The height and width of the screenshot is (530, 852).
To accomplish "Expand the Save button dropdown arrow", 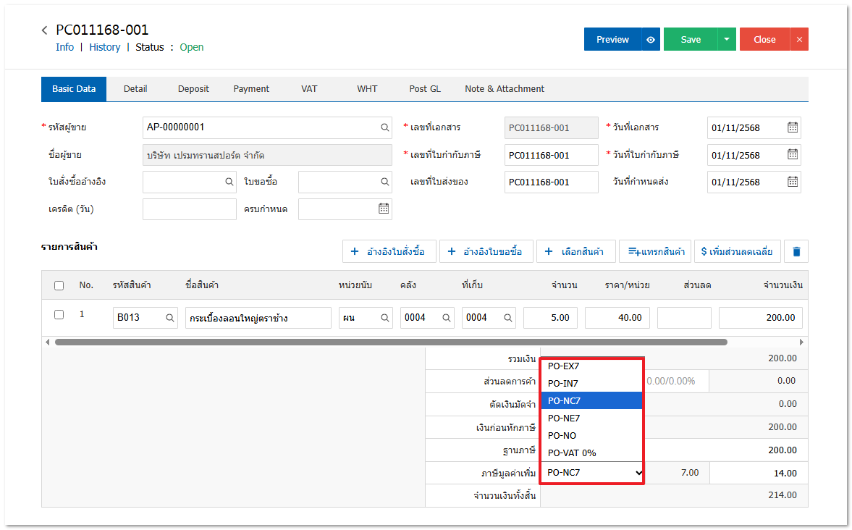I will click(x=726, y=40).
